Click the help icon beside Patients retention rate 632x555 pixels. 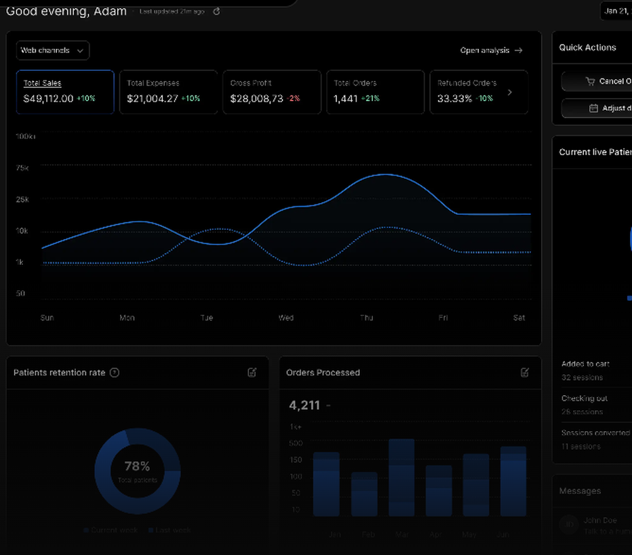pos(114,373)
